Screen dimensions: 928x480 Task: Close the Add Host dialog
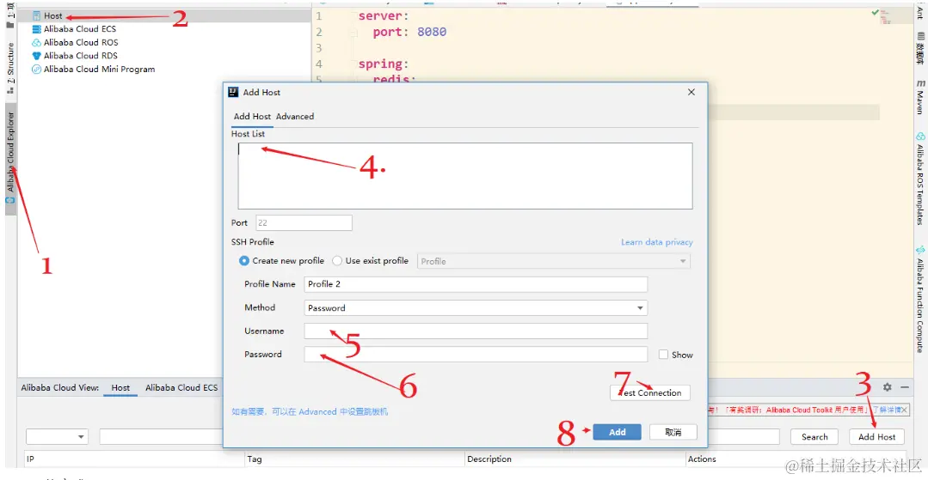691,92
